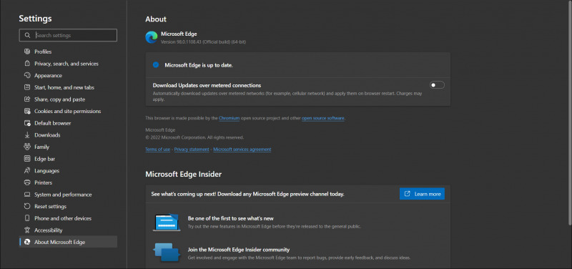The image size is (572, 269).
Task: Open the Terms of use link
Action: click(x=157, y=150)
